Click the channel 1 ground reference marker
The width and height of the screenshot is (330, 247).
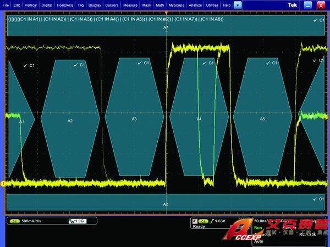[2, 183]
